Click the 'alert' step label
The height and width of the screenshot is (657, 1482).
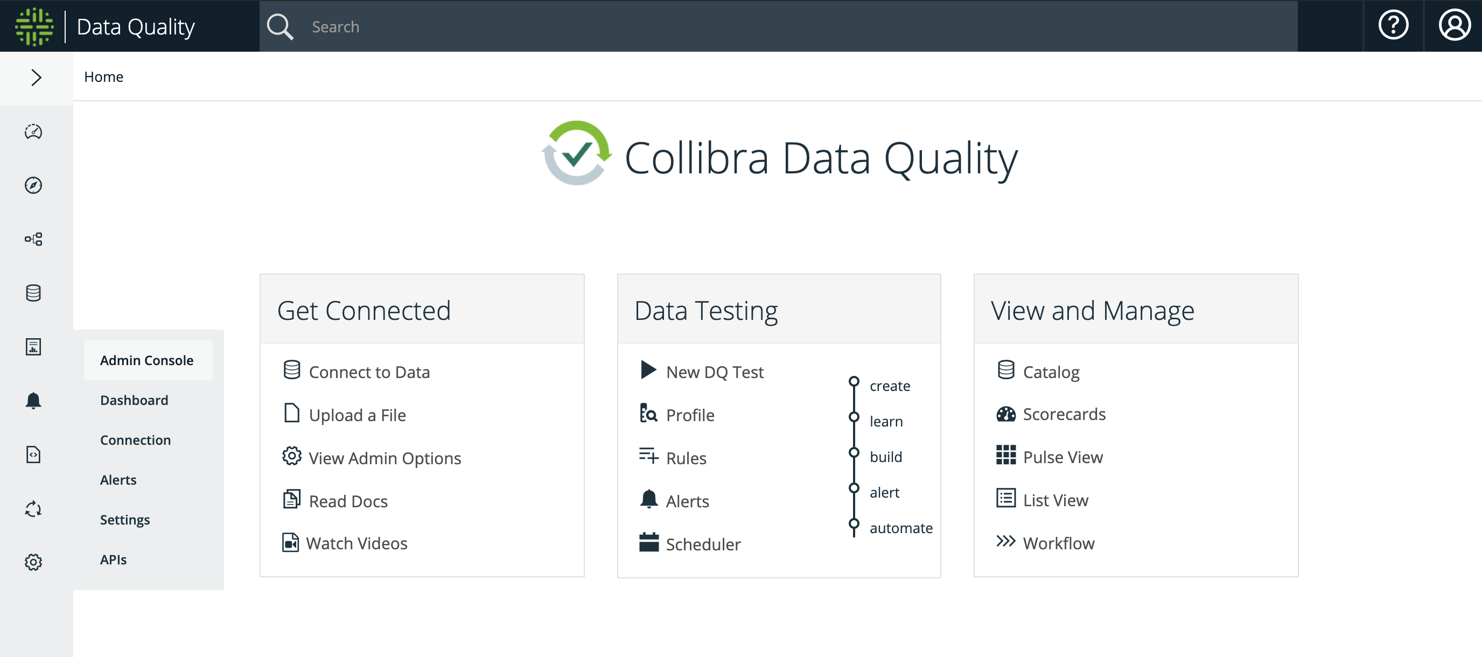pos(884,492)
